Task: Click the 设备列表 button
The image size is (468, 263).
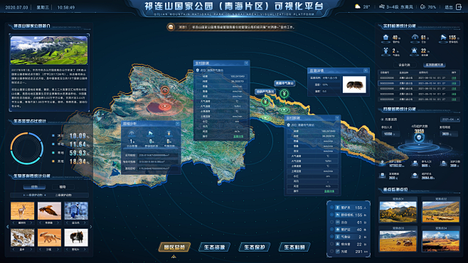Action: [404, 65]
